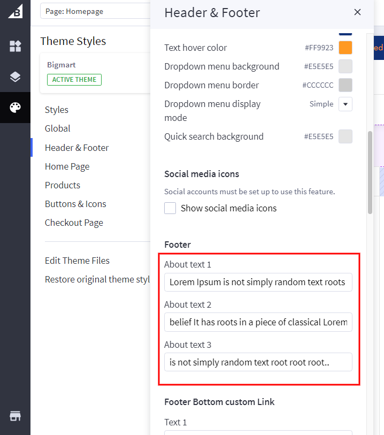Go to Global theme settings
The image size is (384, 435).
tap(58, 128)
